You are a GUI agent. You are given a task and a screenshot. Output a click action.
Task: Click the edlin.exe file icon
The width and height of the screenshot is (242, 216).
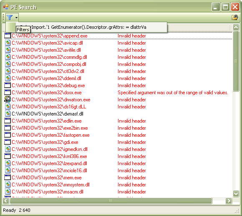(x=8, y=121)
